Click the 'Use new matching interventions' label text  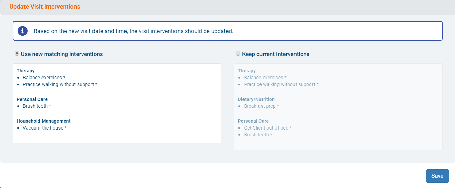click(x=62, y=54)
